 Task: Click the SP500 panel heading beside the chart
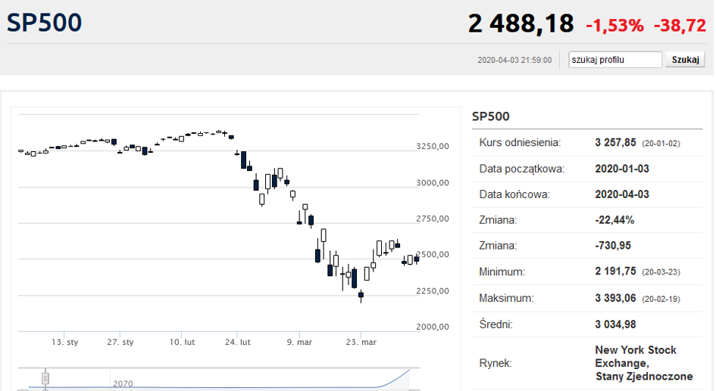pos(490,116)
